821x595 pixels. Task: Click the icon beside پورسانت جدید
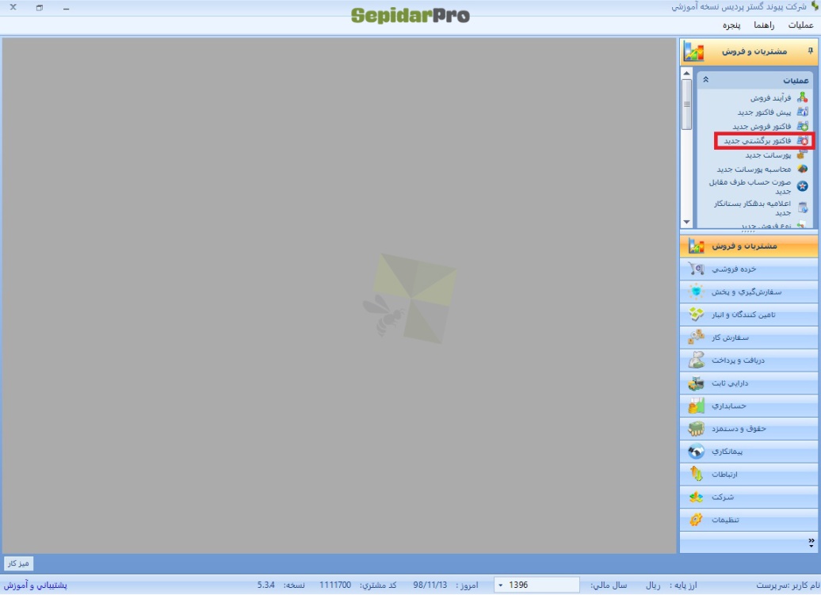802,155
